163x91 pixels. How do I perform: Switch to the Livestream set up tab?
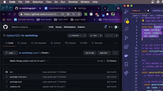pos(57,8)
